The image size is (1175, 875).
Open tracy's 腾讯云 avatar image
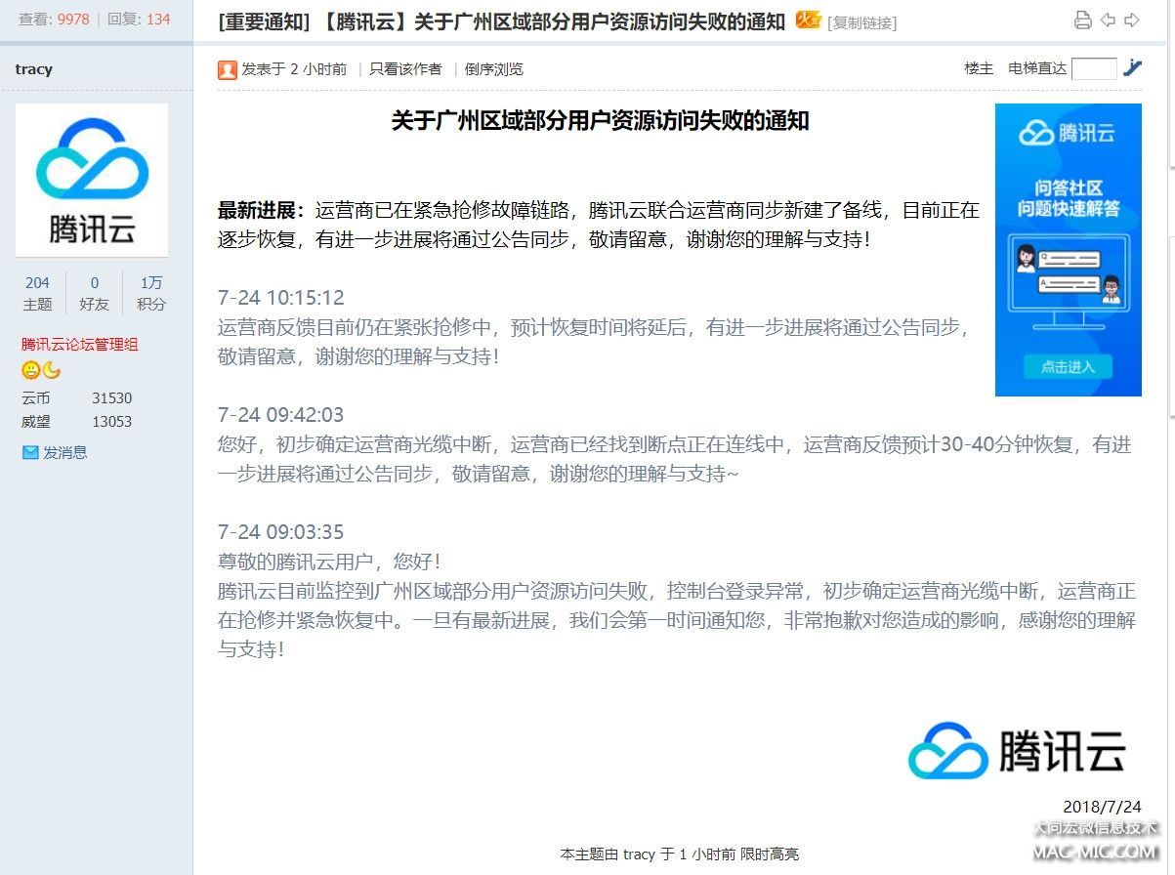tap(92, 180)
